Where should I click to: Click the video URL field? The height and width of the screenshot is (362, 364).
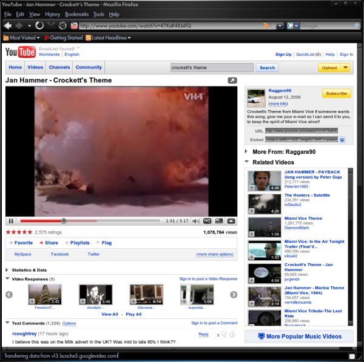click(302, 130)
